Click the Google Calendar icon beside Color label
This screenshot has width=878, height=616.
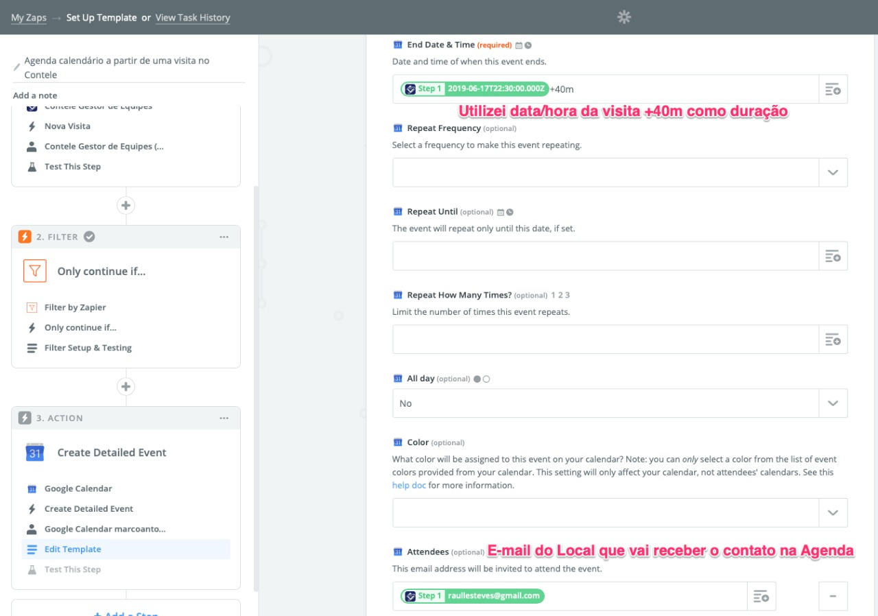pos(397,442)
